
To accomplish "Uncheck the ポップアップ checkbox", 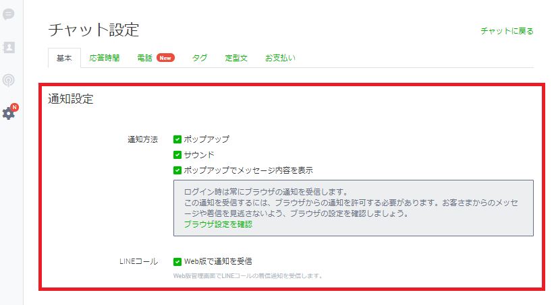I will [x=177, y=139].
